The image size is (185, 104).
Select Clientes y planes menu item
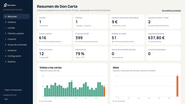coord(16,33)
